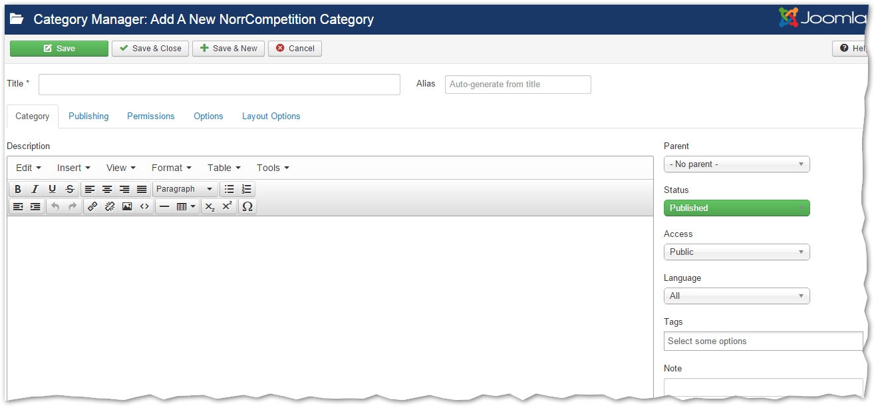
Task: Open the Paragraph format dropdown
Action: [x=184, y=189]
